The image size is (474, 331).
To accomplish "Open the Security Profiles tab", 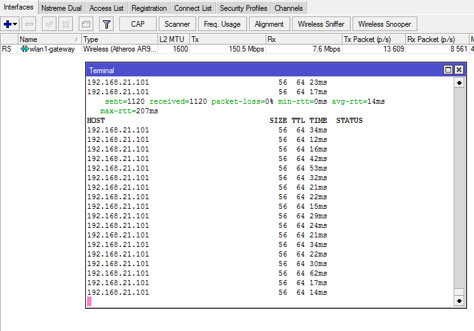I will tap(243, 8).
